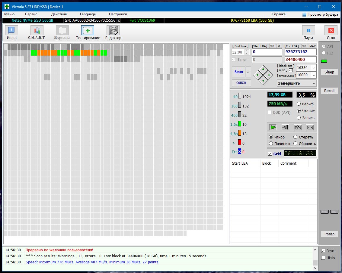
Task: Click the green play start-scan button
Action: click(273, 127)
